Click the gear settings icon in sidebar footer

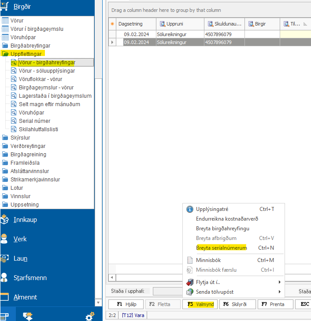89,316
